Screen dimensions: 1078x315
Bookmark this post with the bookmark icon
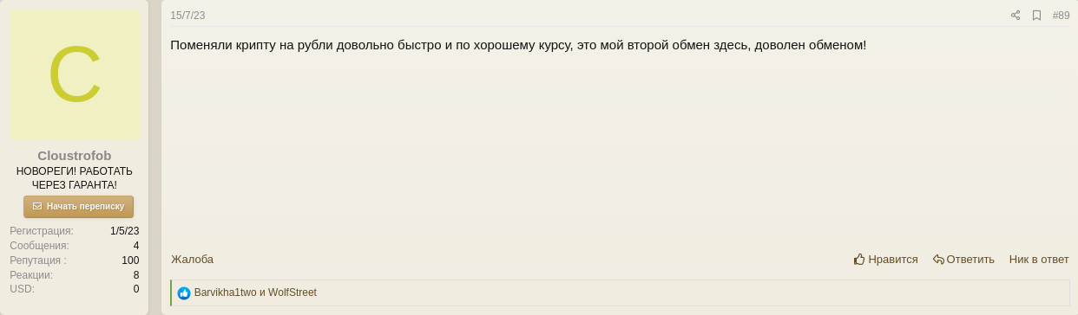click(x=1036, y=16)
